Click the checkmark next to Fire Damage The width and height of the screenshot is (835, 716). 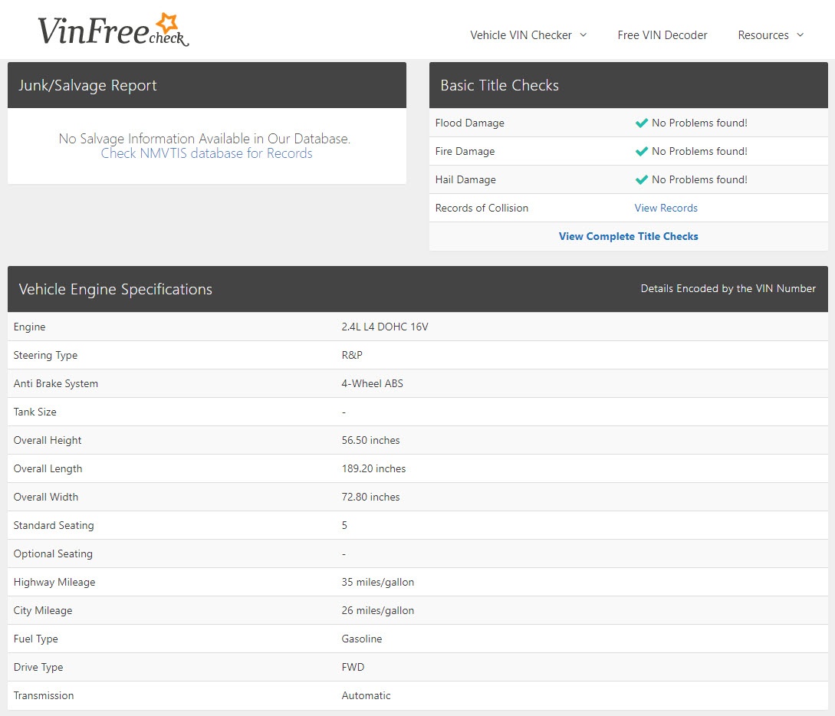(x=642, y=151)
